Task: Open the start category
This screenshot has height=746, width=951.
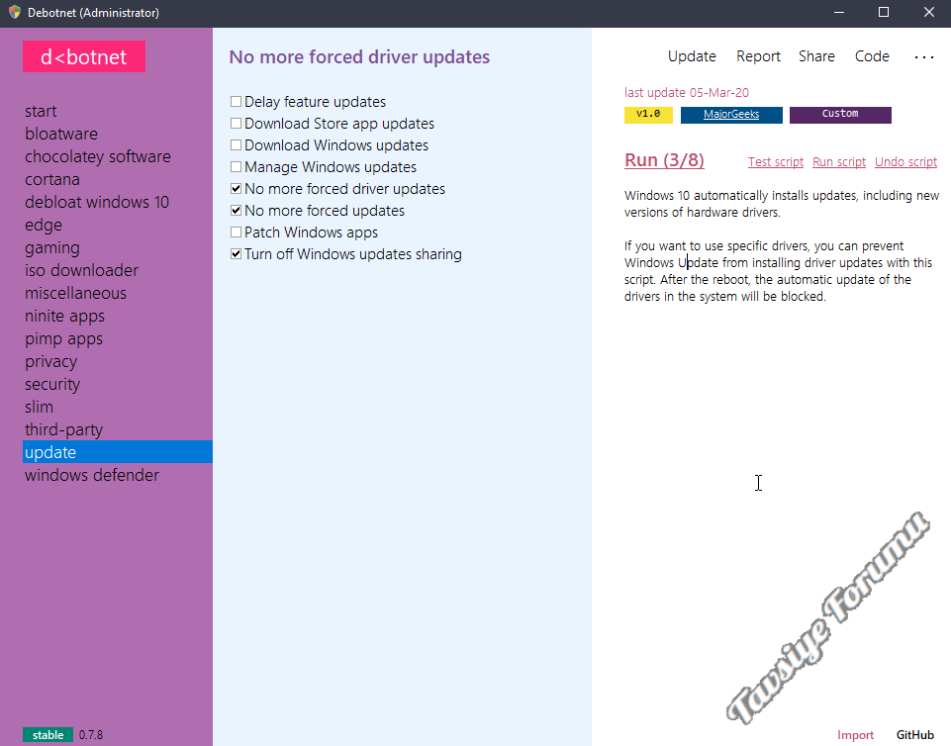Action: pyautogui.click(x=41, y=111)
